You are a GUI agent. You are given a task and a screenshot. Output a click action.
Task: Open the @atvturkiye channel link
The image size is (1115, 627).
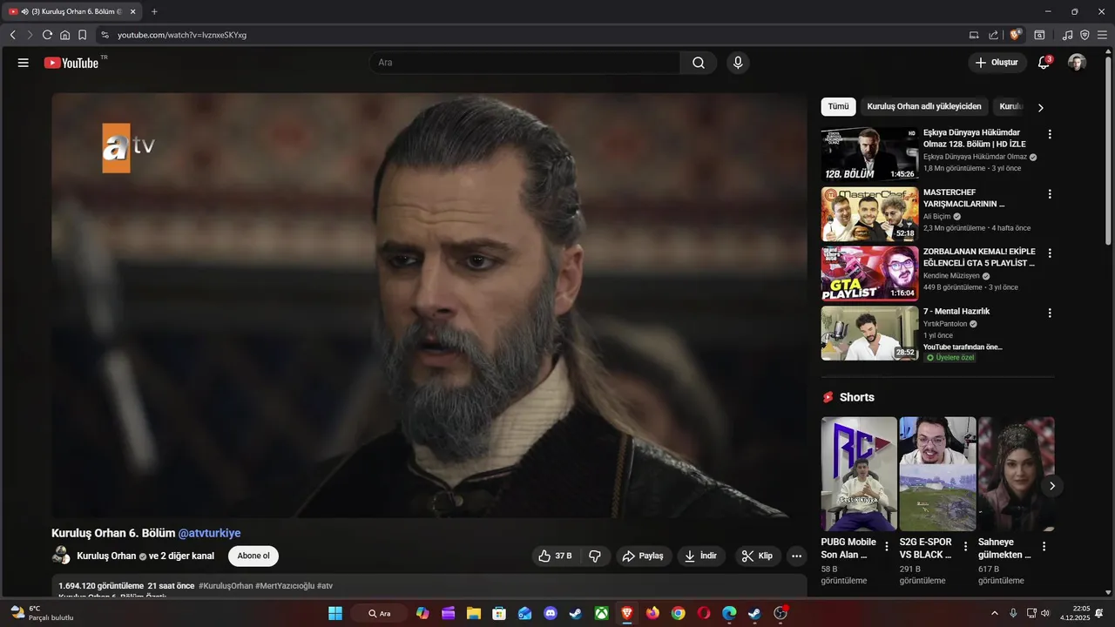point(209,533)
